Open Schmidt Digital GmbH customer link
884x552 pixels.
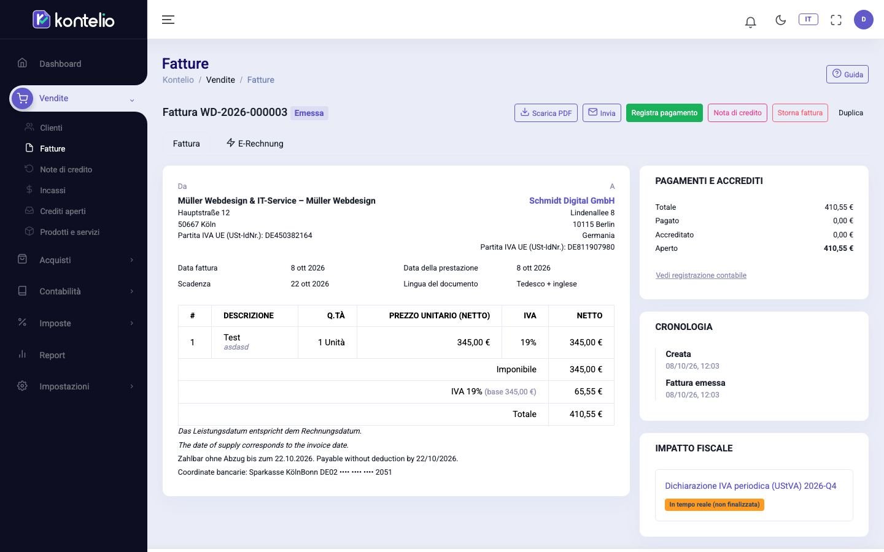[572, 201]
